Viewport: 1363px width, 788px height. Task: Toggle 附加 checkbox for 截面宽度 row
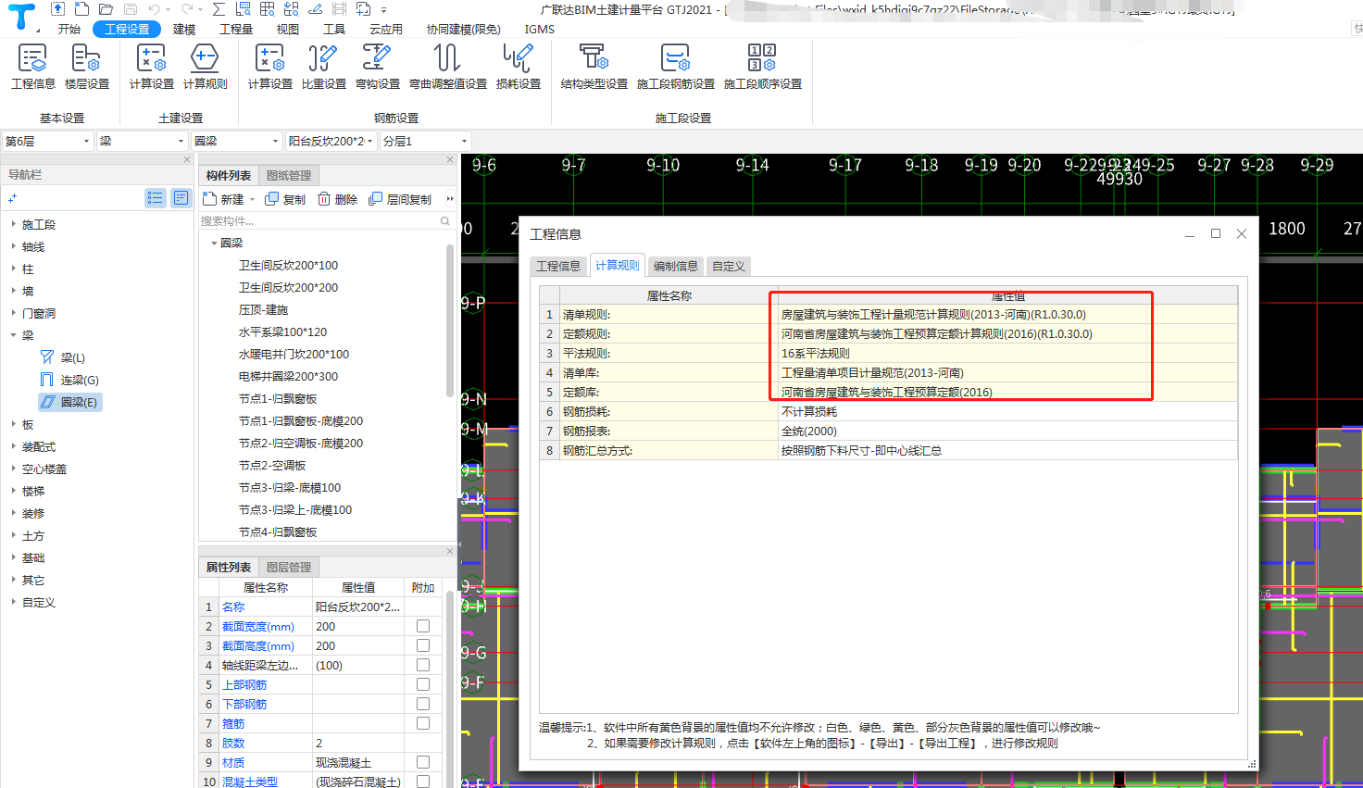click(x=423, y=626)
